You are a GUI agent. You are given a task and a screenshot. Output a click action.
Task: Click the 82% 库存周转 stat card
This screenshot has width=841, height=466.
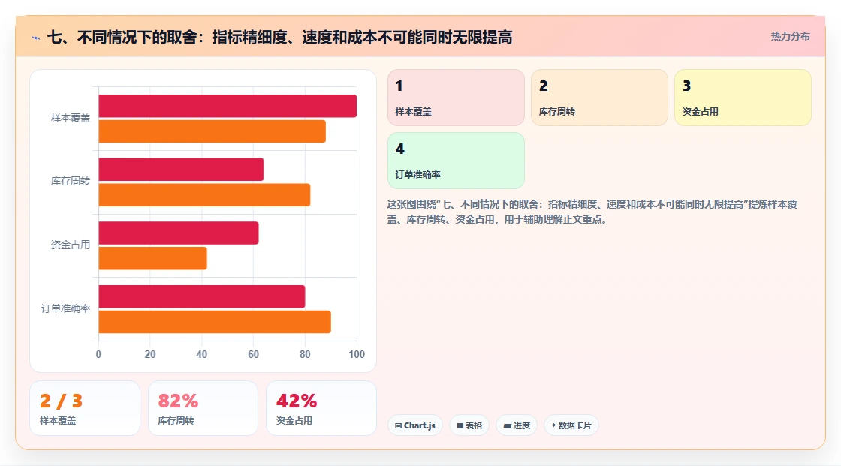pyautogui.click(x=203, y=408)
